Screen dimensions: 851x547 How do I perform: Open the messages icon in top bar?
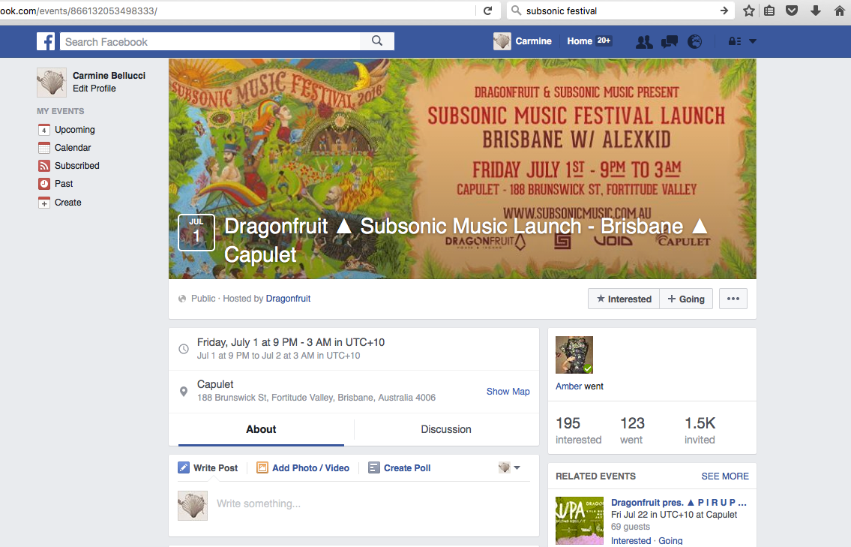pyautogui.click(x=670, y=42)
